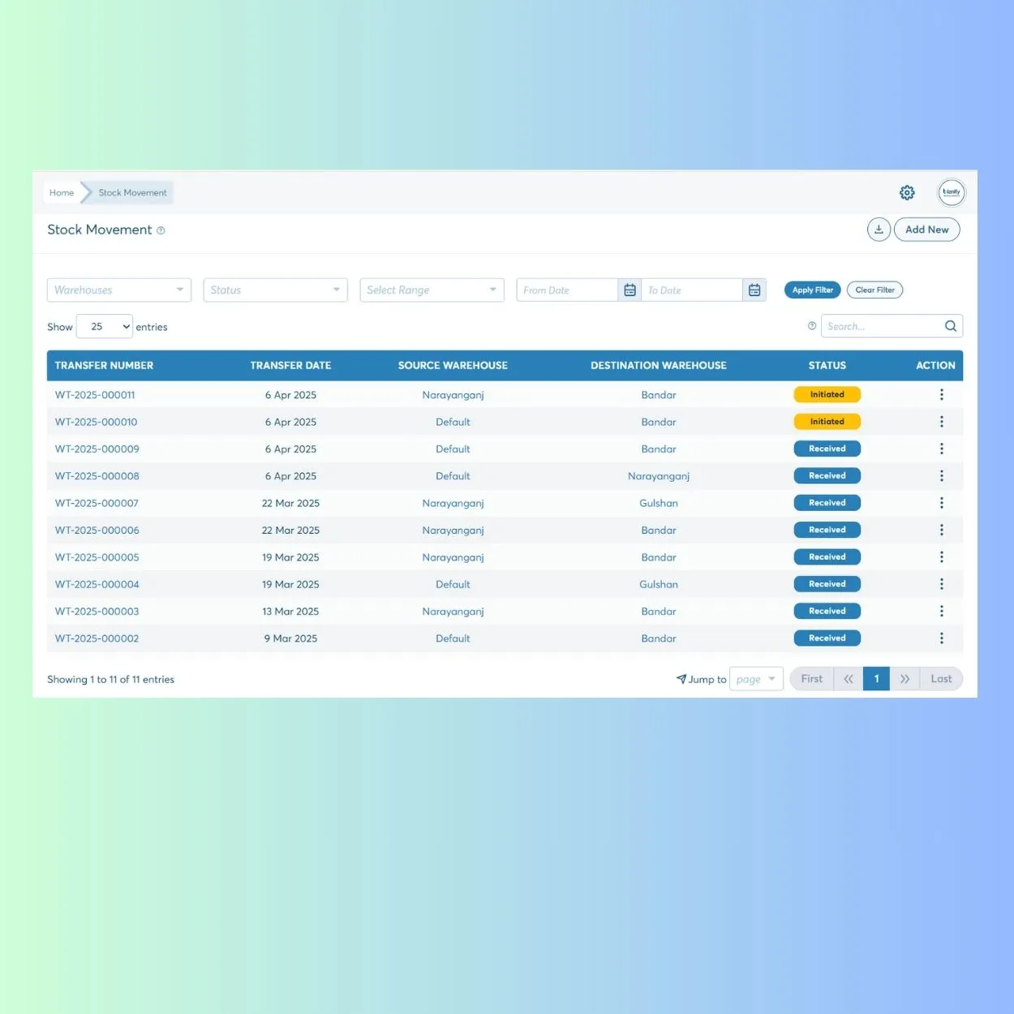Expand the Warehouses dropdown
Viewport: 1014px width, 1014px height.
[118, 290]
